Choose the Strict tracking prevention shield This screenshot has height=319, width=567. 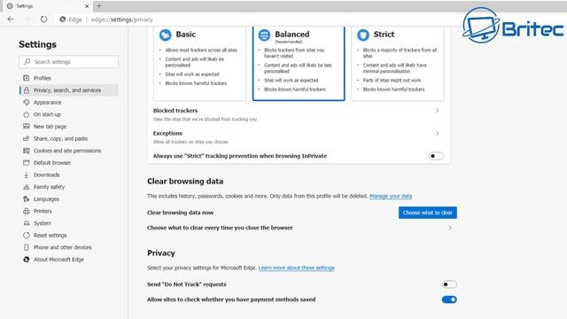363,35
